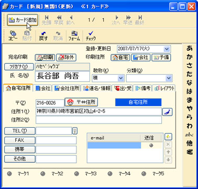The width and height of the screenshot is (198, 189).
Task: Set print address to 自宅
Action: (120, 58)
